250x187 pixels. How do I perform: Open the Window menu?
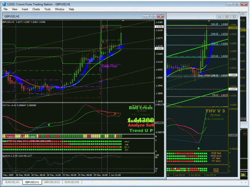pos(60,9)
